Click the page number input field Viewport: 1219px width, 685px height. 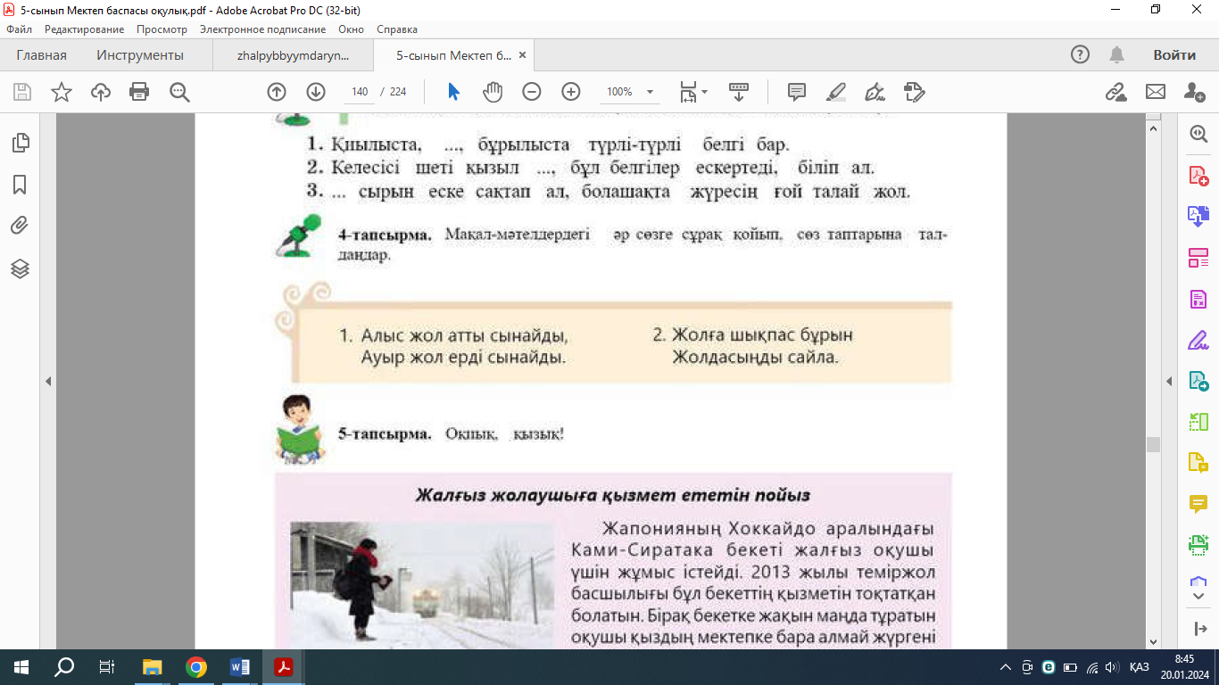tap(361, 92)
